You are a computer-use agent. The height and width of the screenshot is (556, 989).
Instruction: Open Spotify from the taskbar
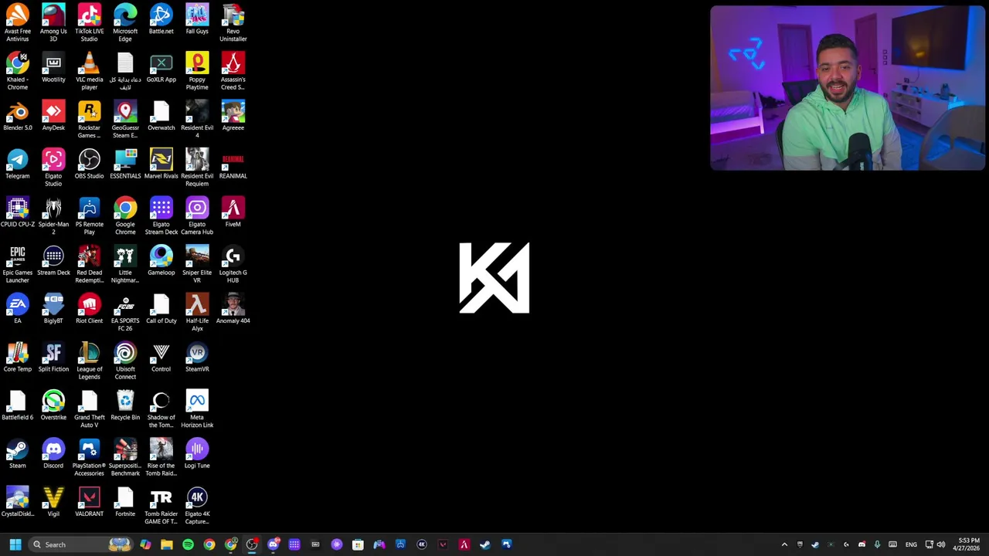(x=188, y=544)
